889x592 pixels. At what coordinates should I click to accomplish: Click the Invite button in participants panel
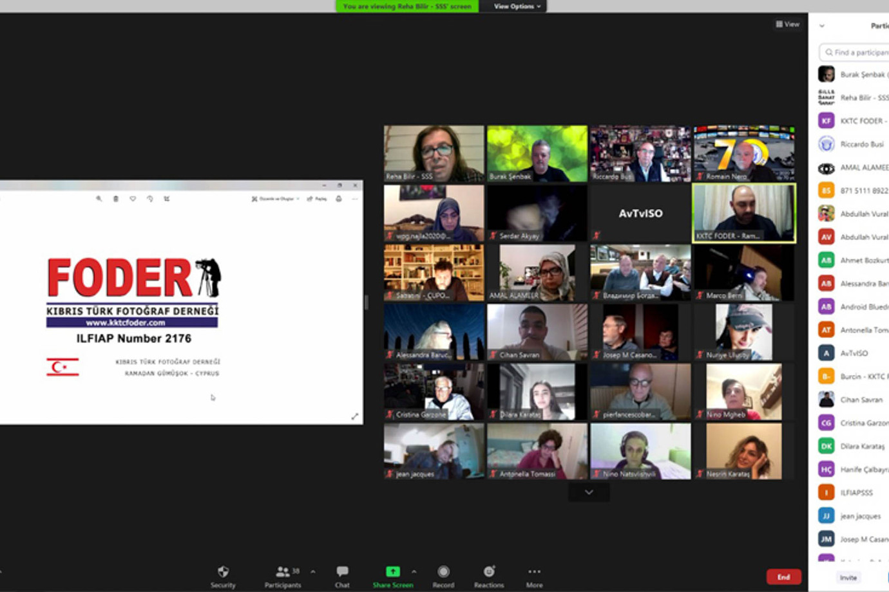pos(848,577)
